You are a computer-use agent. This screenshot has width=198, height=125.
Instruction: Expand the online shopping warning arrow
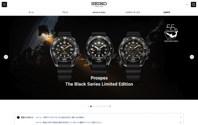click(x=181, y=123)
